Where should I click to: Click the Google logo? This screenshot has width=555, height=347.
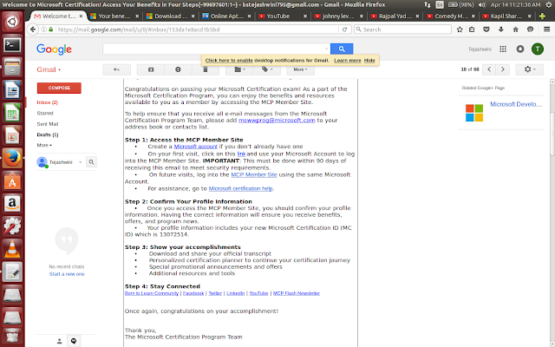pos(54,49)
